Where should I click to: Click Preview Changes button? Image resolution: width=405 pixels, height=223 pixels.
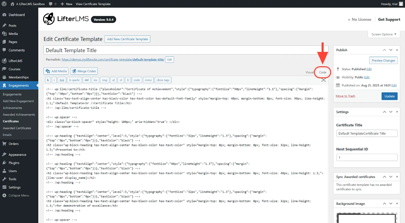coord(383,60)
